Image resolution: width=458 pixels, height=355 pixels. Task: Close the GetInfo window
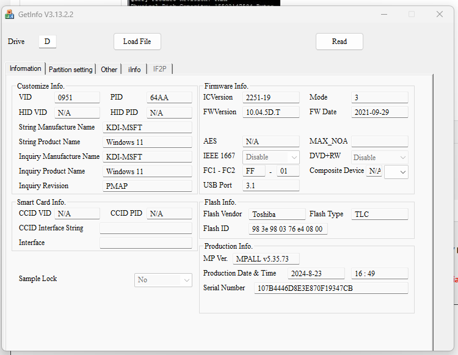coord(440,14)
